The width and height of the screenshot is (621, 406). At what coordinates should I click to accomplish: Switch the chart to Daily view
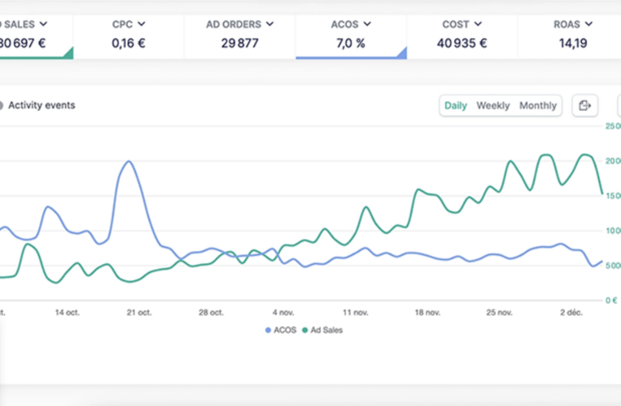455,105
